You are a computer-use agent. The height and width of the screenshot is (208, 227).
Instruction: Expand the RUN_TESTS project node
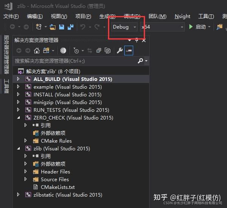pyautogui.click(x=18, y=110)
